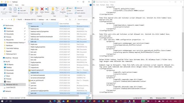The image size is (184, 103).
Task: Open the Windows Start button
Action: click(x=2, y=101)
